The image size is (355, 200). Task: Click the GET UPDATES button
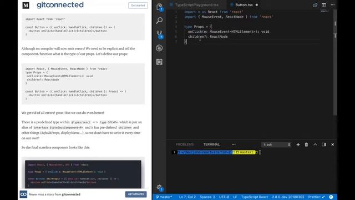136,194
